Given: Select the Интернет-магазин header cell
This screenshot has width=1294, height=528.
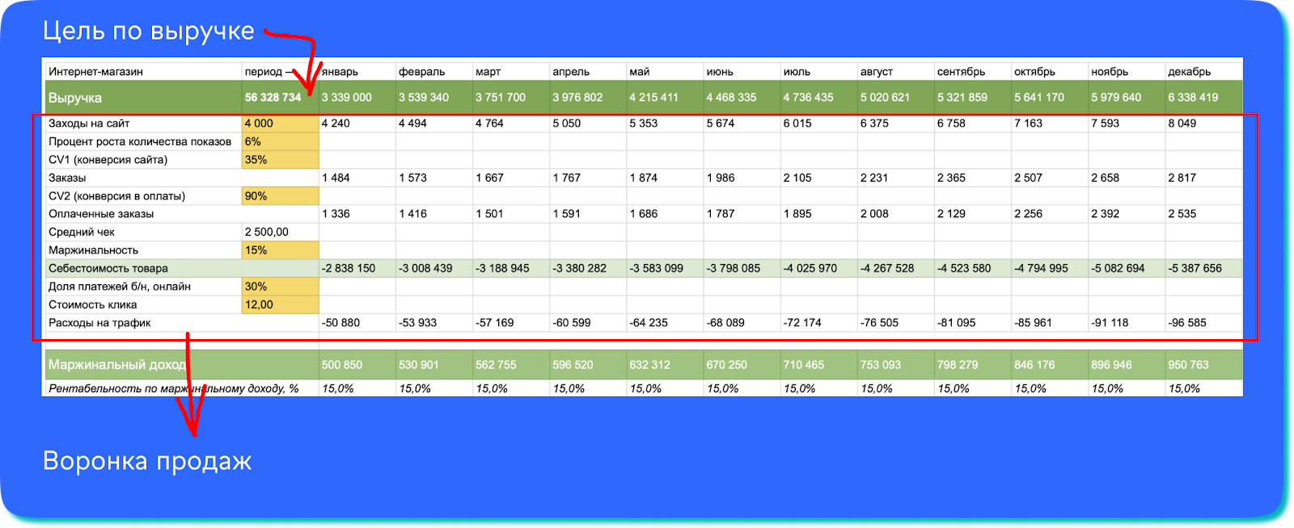Looking at the screenshot, I should coord(95,72).
